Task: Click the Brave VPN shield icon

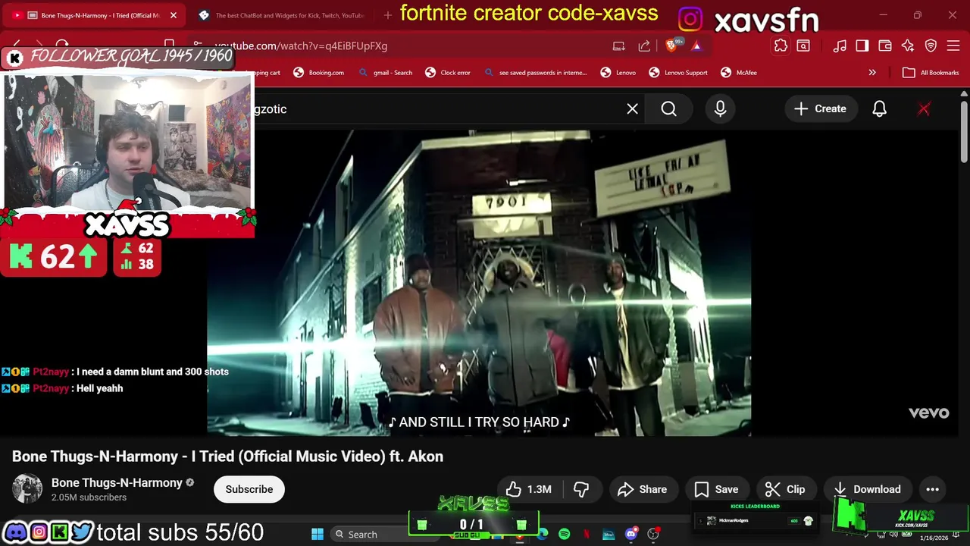Action: [931, 46]
